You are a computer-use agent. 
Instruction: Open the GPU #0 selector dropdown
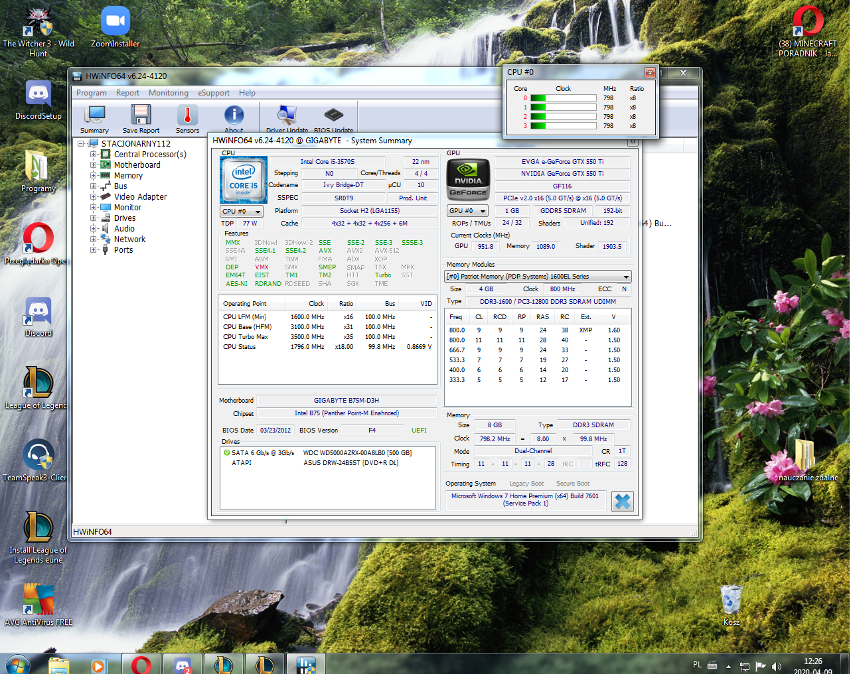[x=468, y=210]
